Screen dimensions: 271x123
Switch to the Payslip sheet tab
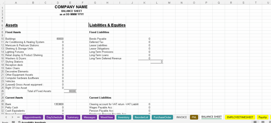click(263, 117)
